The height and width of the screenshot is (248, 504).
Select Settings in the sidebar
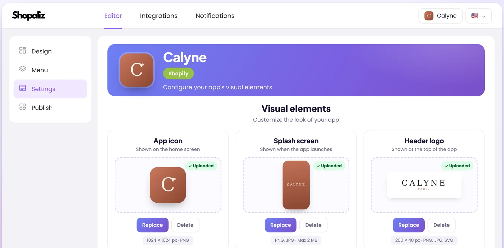[x=50, y=89]
